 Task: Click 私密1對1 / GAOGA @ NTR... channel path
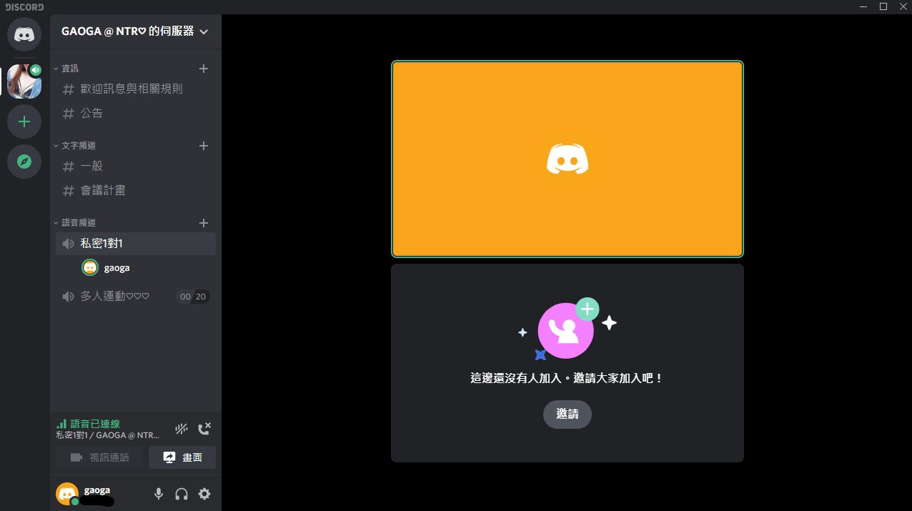pos(108,435)
